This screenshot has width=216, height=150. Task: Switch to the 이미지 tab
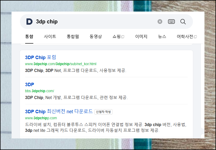pos(141,37)
